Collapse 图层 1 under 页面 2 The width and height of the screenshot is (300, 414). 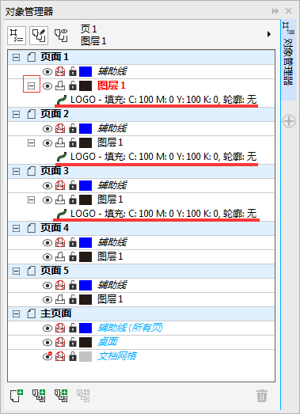[32, 142]
